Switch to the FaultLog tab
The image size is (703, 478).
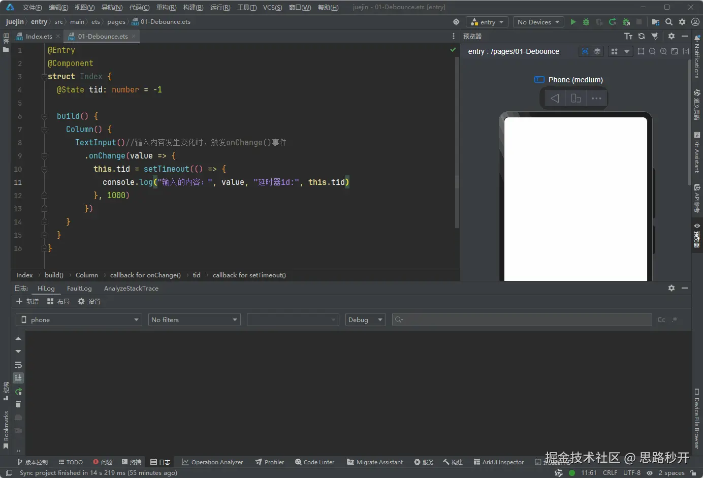[x=79, y=288]
